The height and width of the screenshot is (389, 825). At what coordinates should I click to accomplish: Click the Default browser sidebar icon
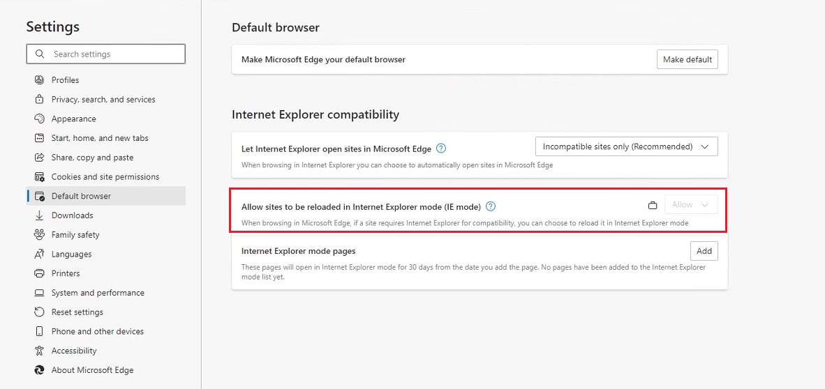pyautogui.click(x=40, y=196)
